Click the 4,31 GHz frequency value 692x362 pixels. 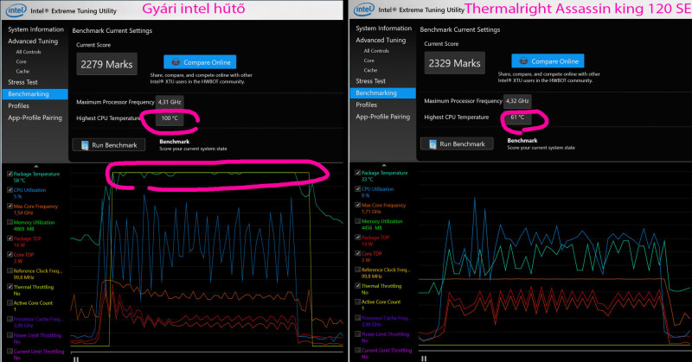(x=170, y=102)
